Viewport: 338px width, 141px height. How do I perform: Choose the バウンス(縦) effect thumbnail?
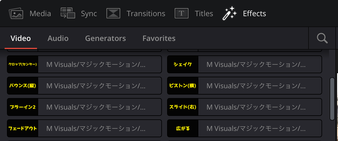[23, 86]
